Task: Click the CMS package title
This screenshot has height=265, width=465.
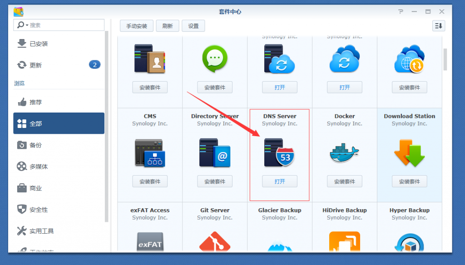Action: coord(150,116)
